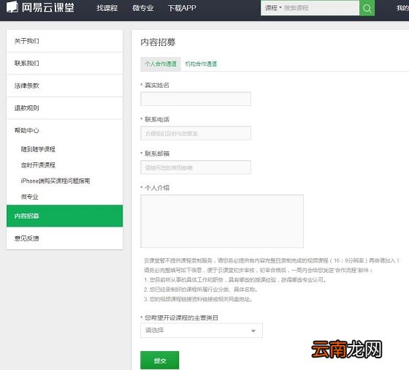Open the 下载APP navigation link
The height and width of the screenshot is (370, 409).
(x=182, y=8)
